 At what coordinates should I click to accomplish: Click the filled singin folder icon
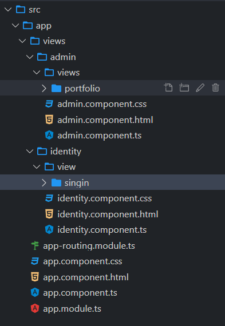[x=56, y=183]
